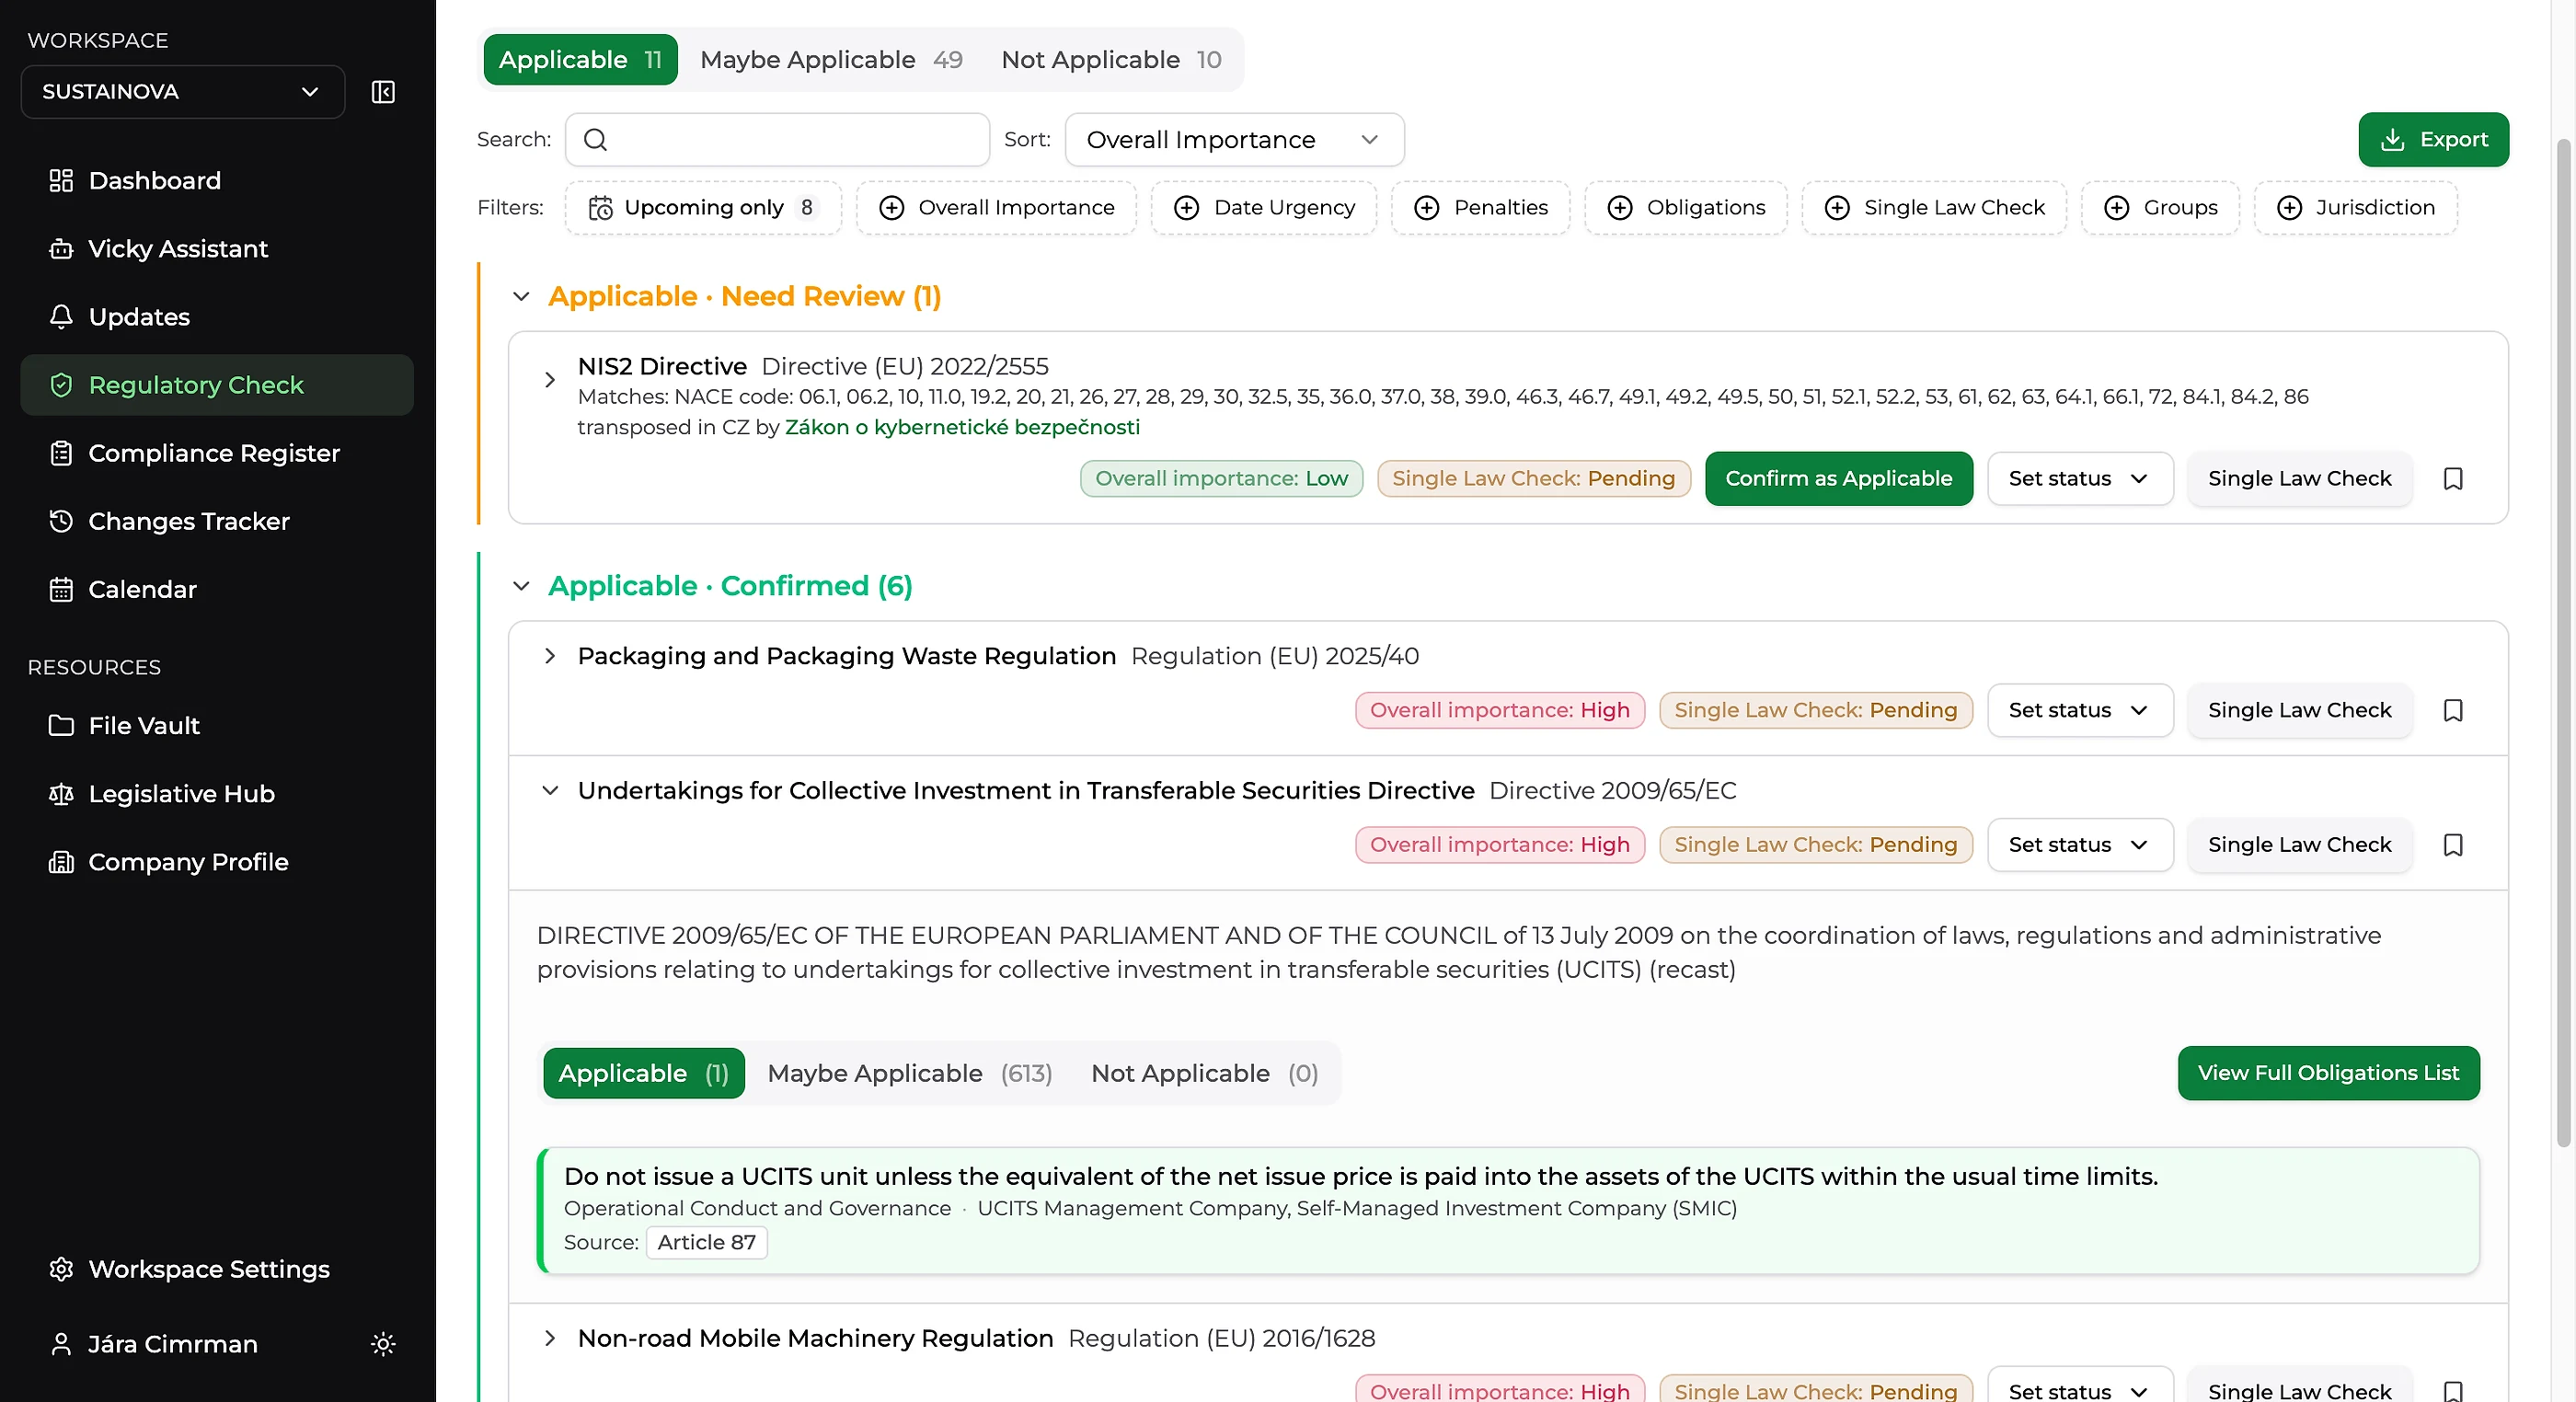
Task: Collapse the Applicable · Need Review section
Action: [x=521, y=296]
